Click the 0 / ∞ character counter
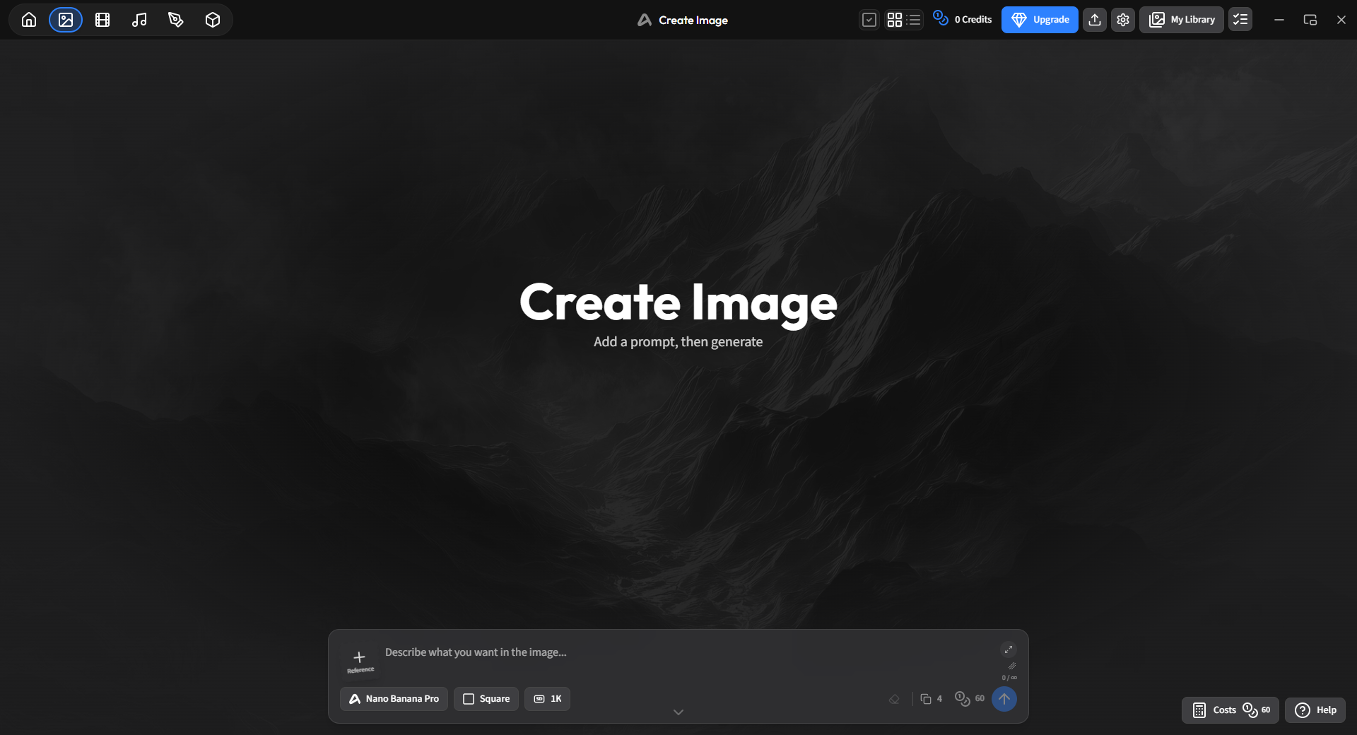 pyautogui.click(x=1009, y=678)
